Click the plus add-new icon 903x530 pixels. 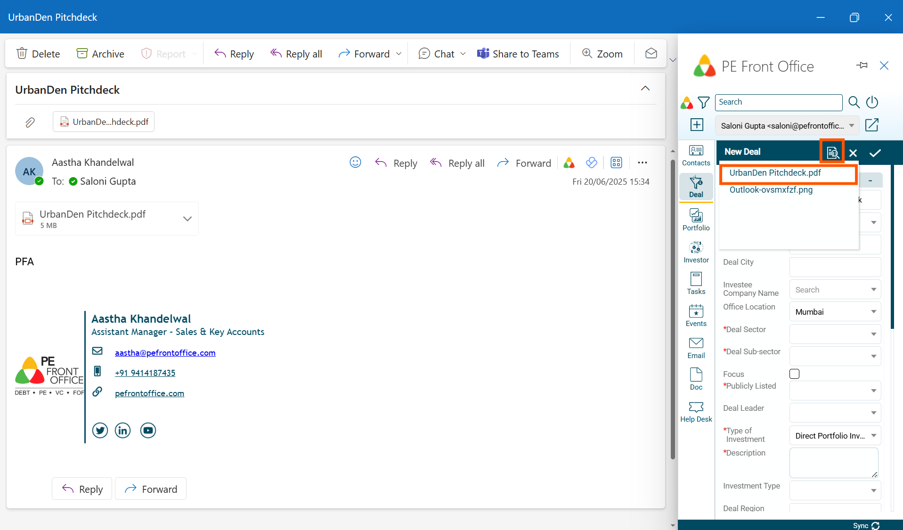pos(697,125)
